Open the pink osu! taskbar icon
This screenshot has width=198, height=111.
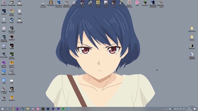(x=38, y=109)
